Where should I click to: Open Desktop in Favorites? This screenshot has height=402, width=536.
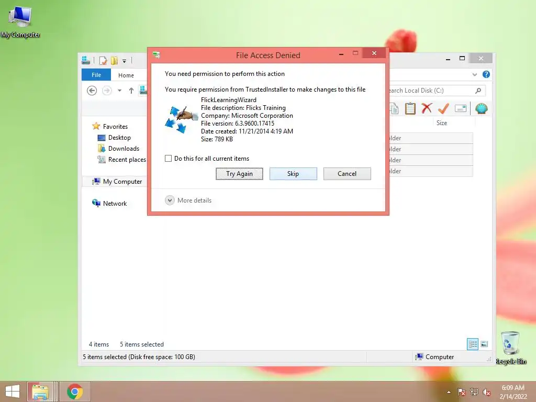119,138
